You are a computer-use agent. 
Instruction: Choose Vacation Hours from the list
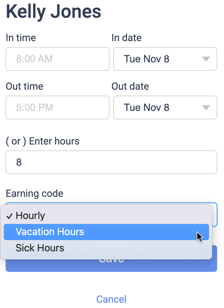coord(50,232)
